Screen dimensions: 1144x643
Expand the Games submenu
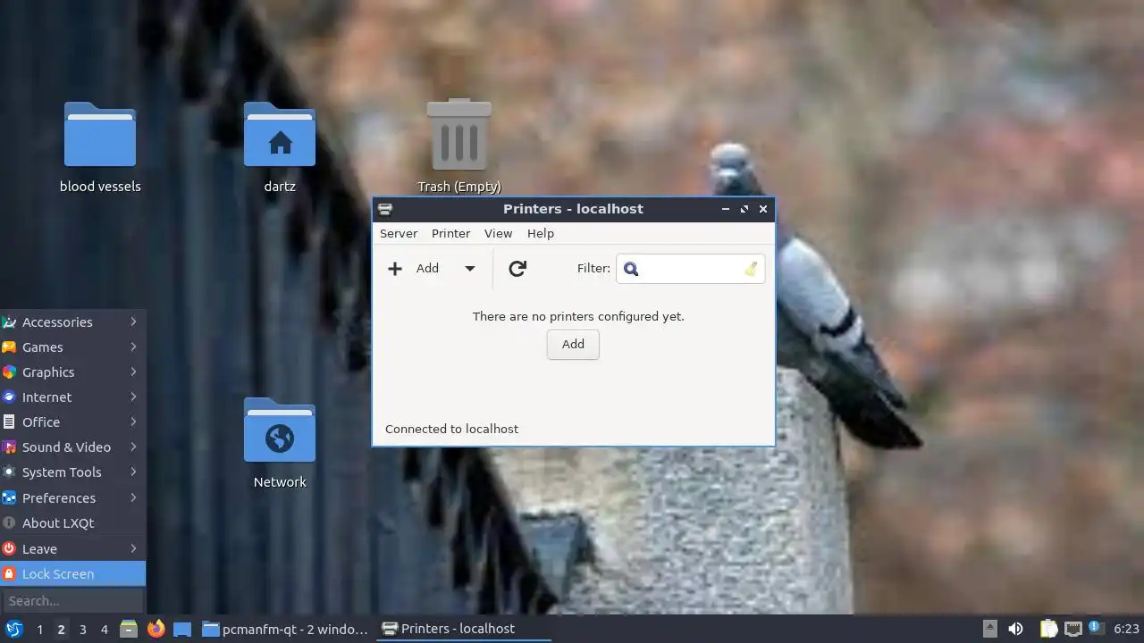[72, 347]
